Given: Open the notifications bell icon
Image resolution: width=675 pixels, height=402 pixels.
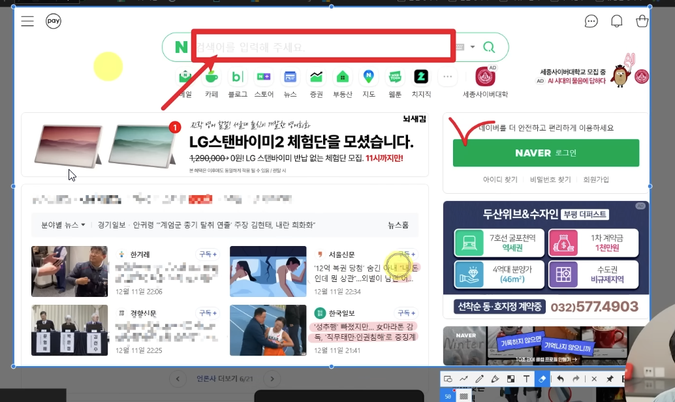Looking at the screenshot, I should 616,21.
